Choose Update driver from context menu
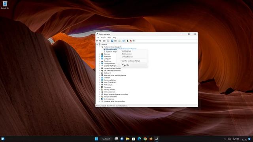Image resolution: width=253 pixels, height=142 pixels. (132, 51)
